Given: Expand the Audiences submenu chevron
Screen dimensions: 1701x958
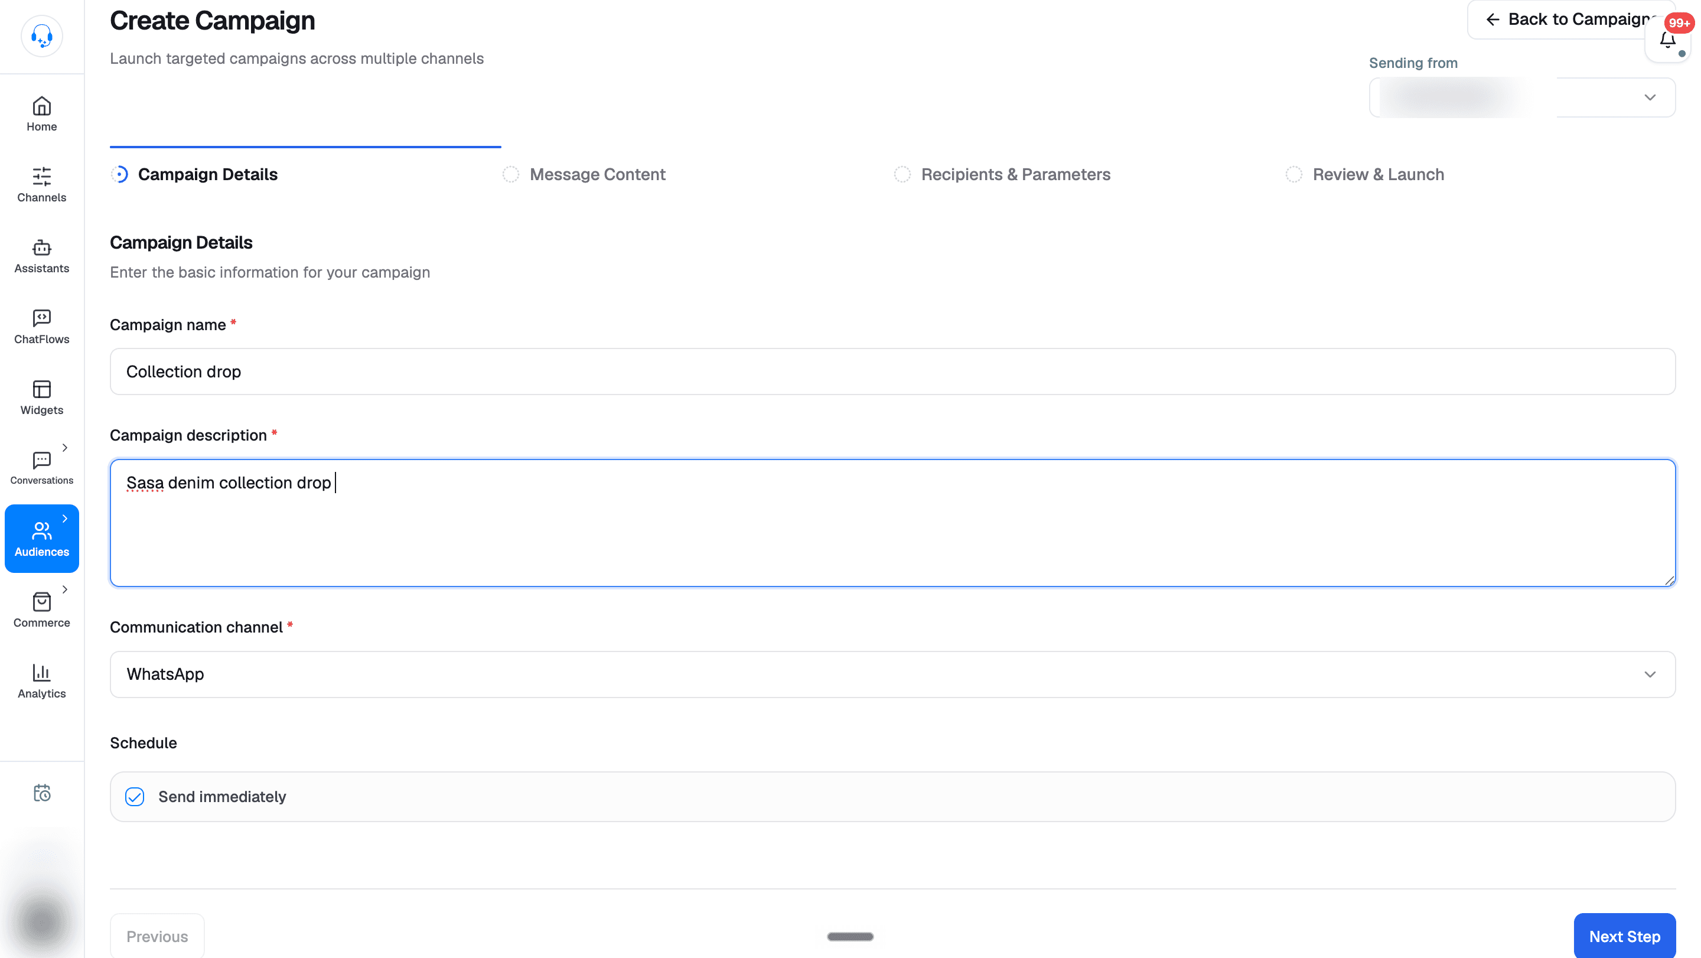Looking at the screenshot, I should click(x=65, y=519).
